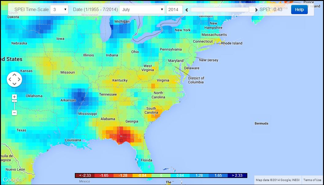Click the Google logo on the map
The width and height of the screenshot is (324, 185).
coord(12,180)
